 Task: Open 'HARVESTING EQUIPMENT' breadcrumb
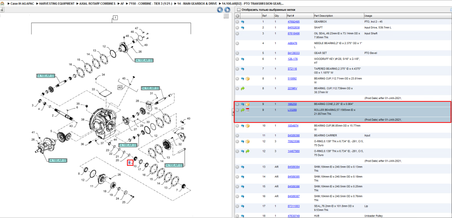(x=57, y=4)
